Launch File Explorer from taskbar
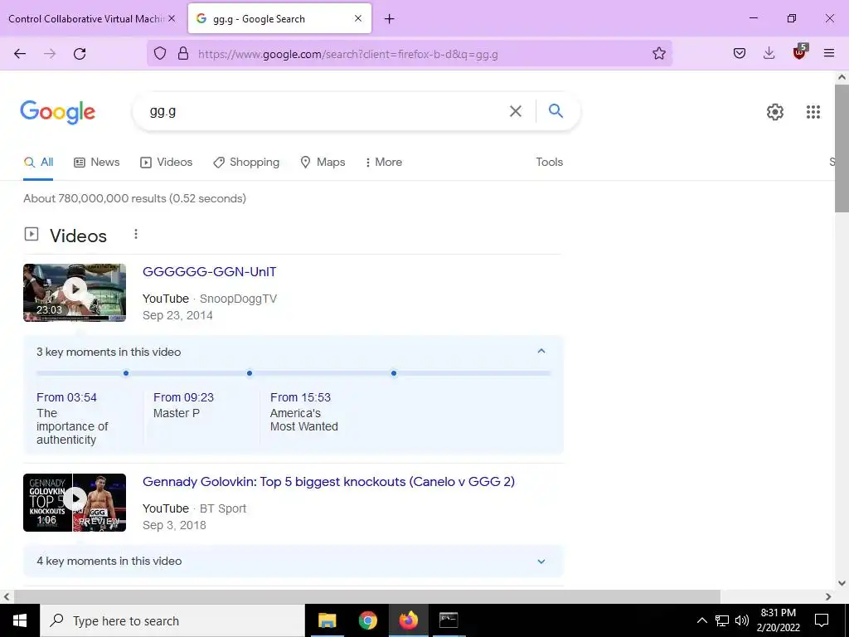 pyautogui.click(x=327, y=620)
